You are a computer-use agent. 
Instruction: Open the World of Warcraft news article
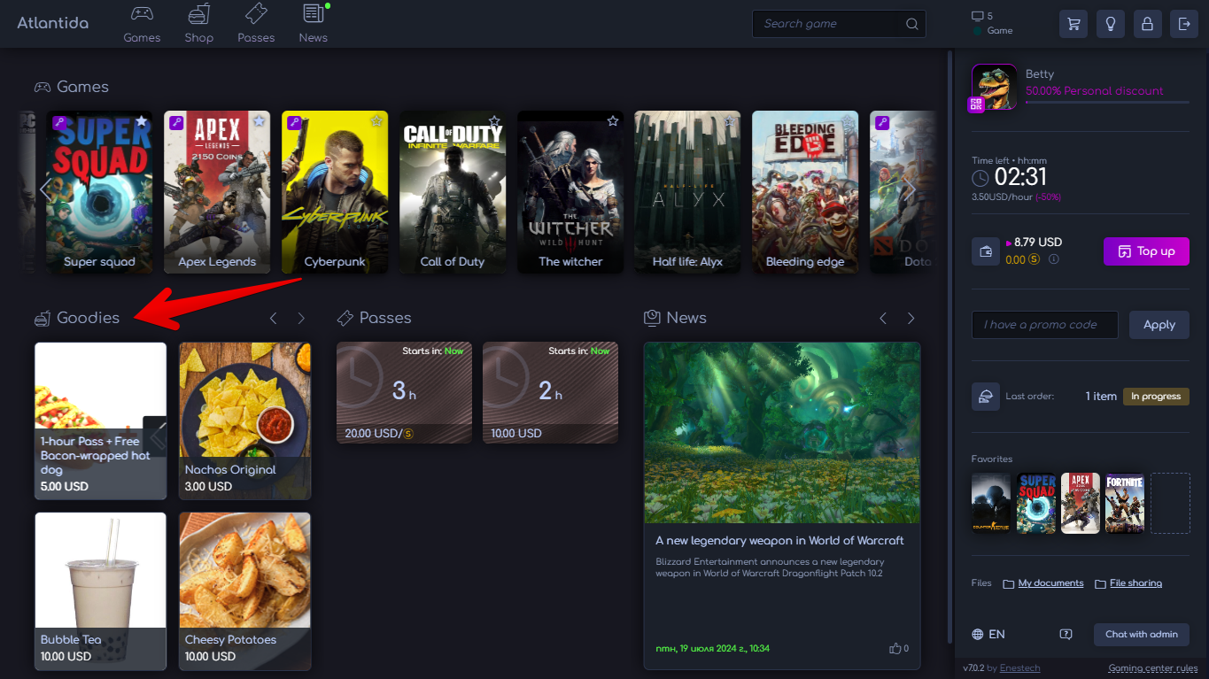(782, 505)
